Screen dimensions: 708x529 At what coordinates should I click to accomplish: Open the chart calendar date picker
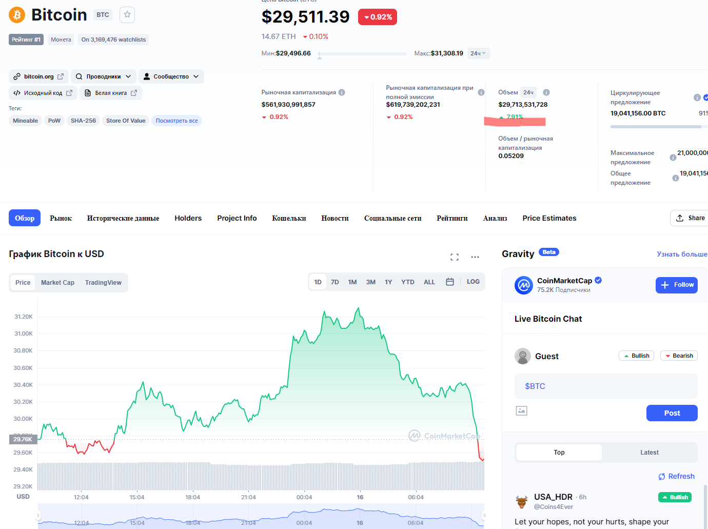tap(450, 282)
